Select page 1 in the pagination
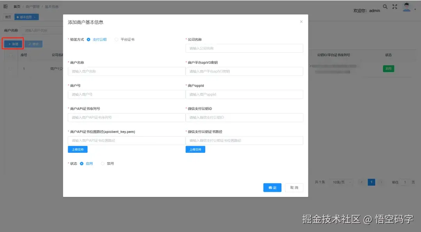This screenshot has height=232, width=421. tap(371, 182)
